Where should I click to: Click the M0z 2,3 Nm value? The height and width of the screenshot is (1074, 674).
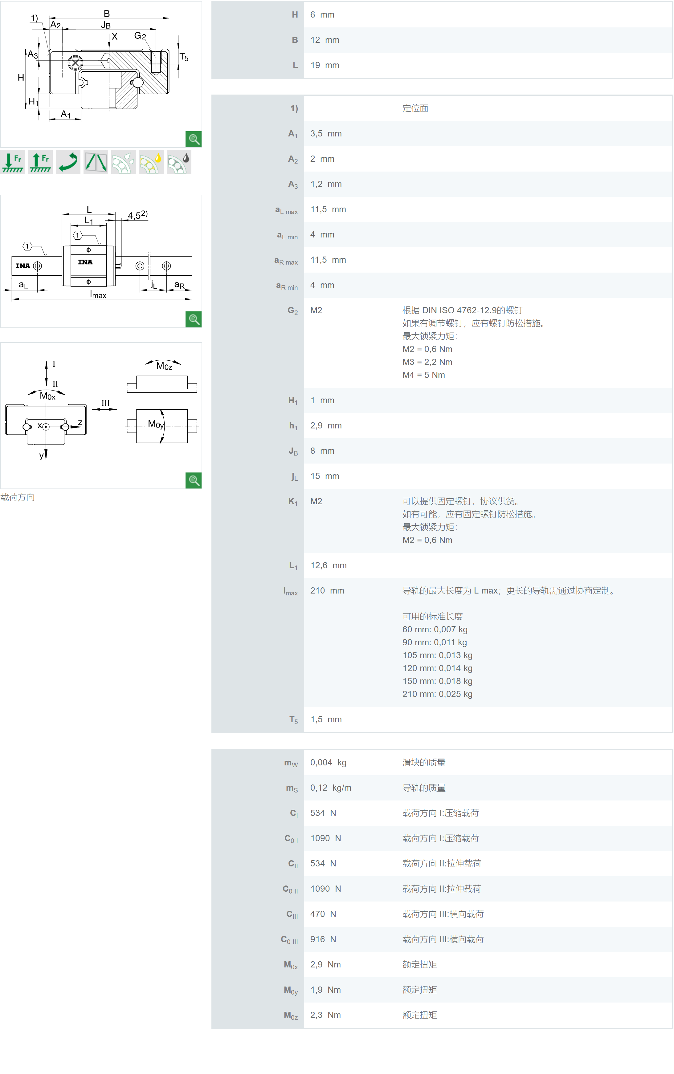tap(325, 1015)
